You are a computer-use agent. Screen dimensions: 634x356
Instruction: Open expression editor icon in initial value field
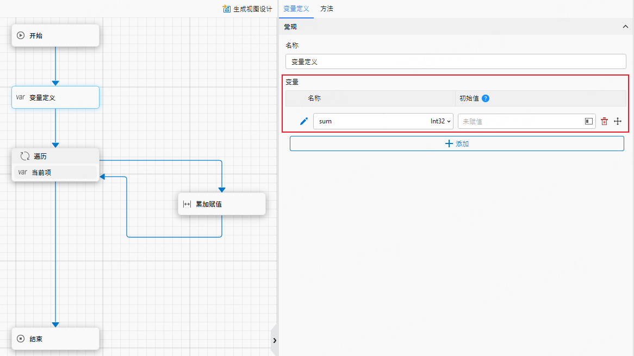[x=589, y=122]
